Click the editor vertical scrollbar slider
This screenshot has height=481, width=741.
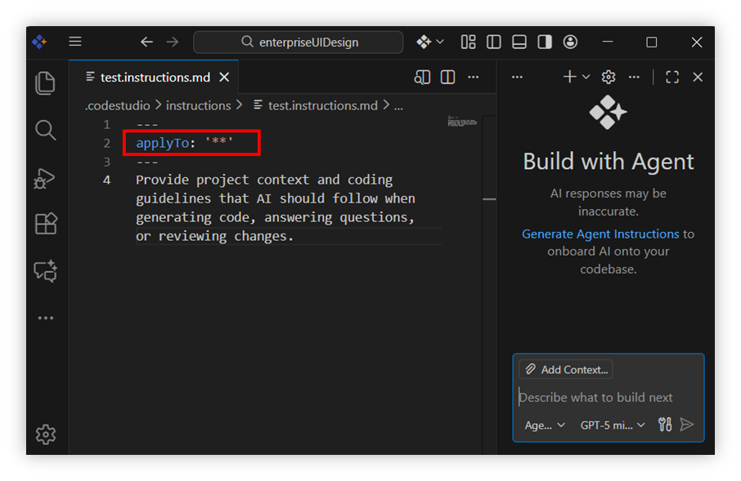click(x=489, y=198)
